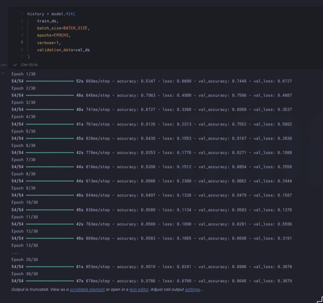Click code line 'validation_data=val_ds'

tap(63, 50)
